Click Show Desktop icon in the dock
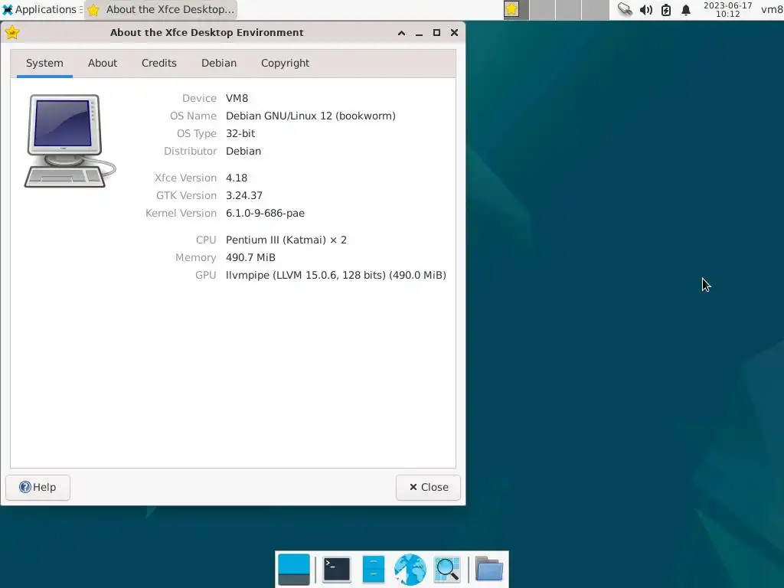Viewport: 784px width, 588px height. tap(293, 570)
